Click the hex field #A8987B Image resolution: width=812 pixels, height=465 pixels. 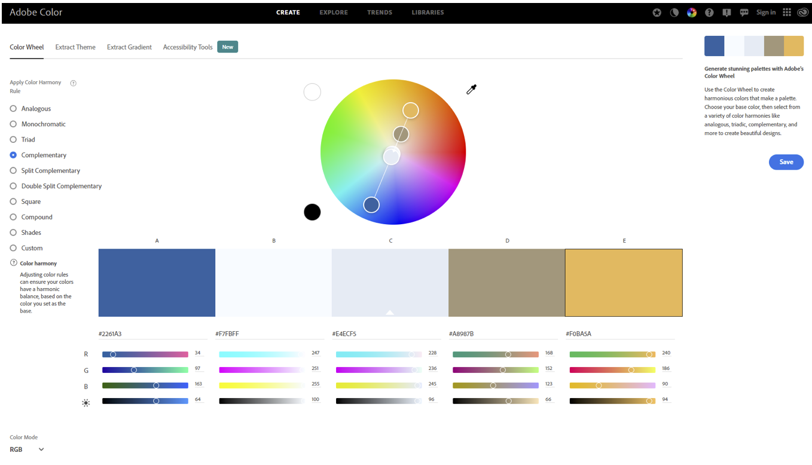tap(503, 334)
